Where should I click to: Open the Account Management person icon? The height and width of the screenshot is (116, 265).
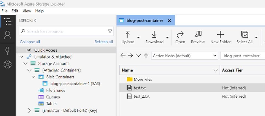8,35
